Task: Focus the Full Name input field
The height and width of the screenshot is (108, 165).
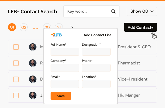Action: [65, 52]
